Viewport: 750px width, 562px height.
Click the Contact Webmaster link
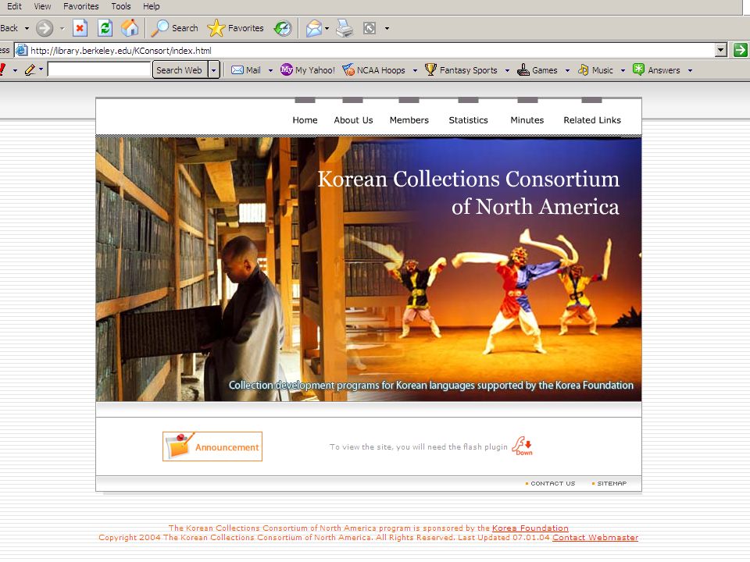[x=595, y=538]
